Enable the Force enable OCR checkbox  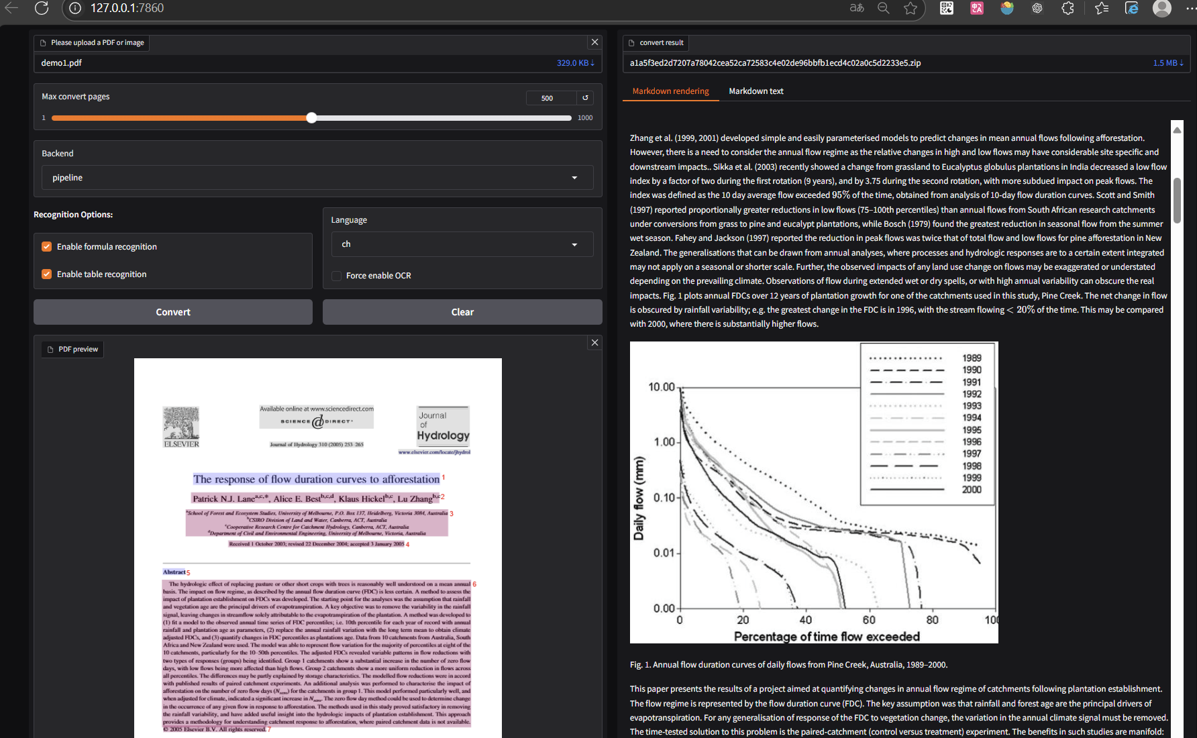(x=337, y=276)
